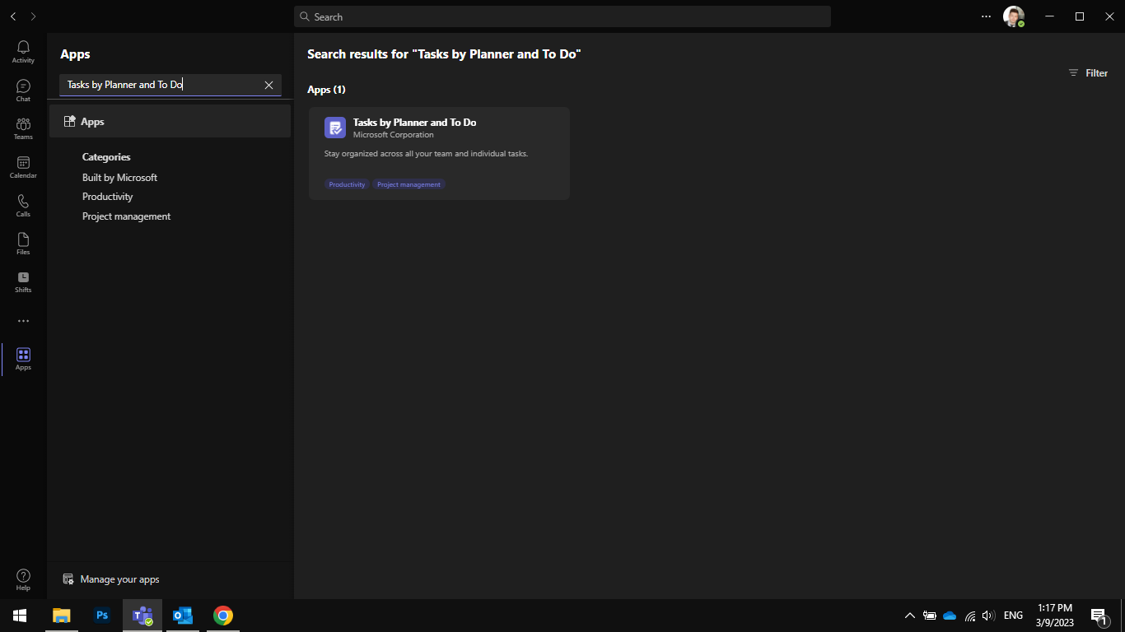Open the Wi-Fi network tray icon
This screenshot has height=632, width=1125.
(x=969, y=616)
